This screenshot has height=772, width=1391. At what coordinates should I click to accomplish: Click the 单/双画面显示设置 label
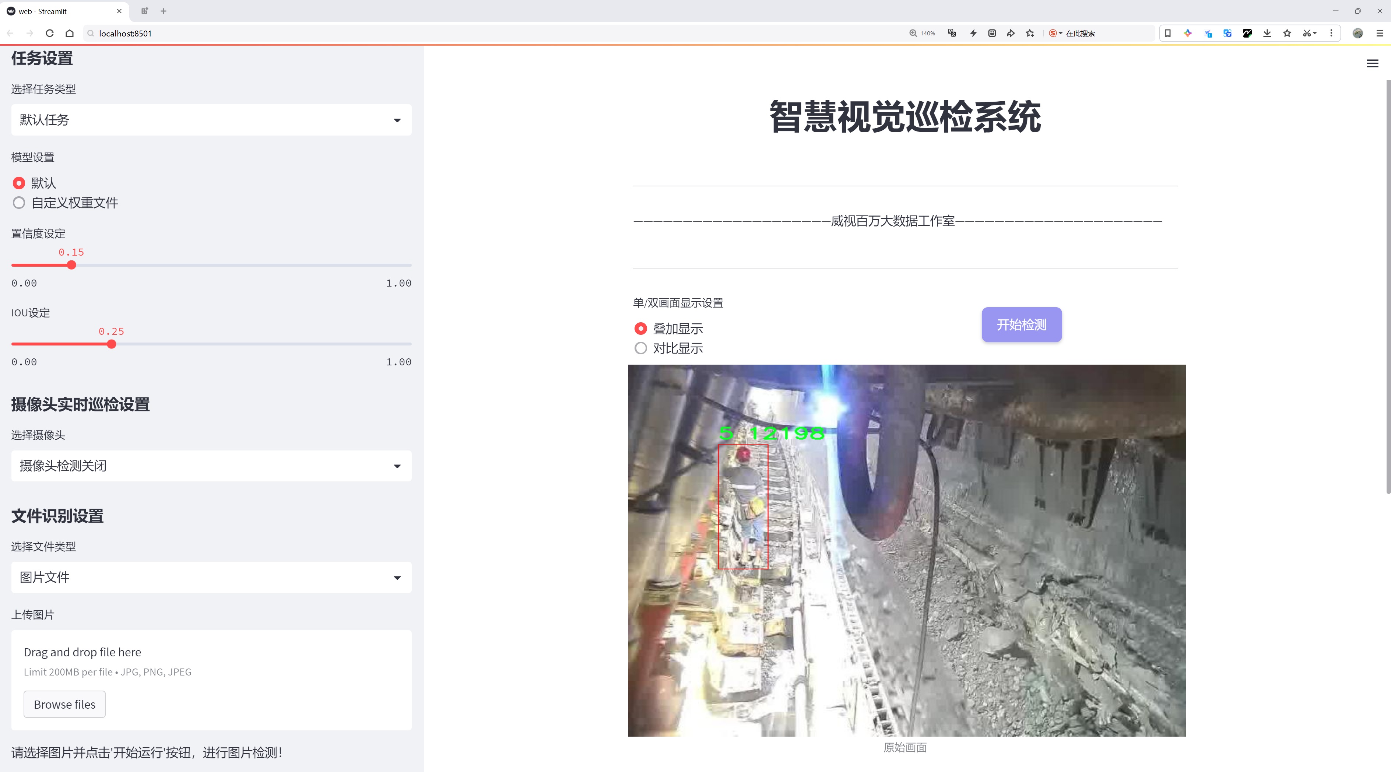[x=678, y=303]
